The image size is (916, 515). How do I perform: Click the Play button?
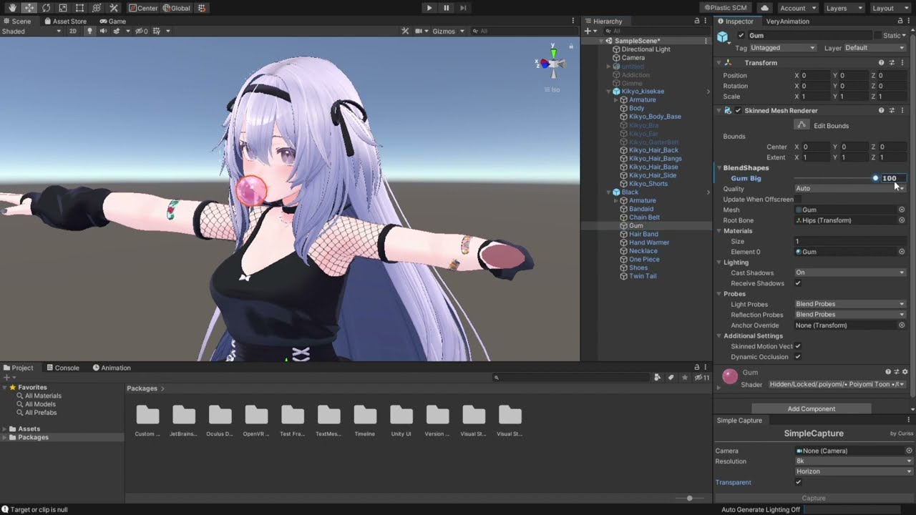(x=429, y=8)
